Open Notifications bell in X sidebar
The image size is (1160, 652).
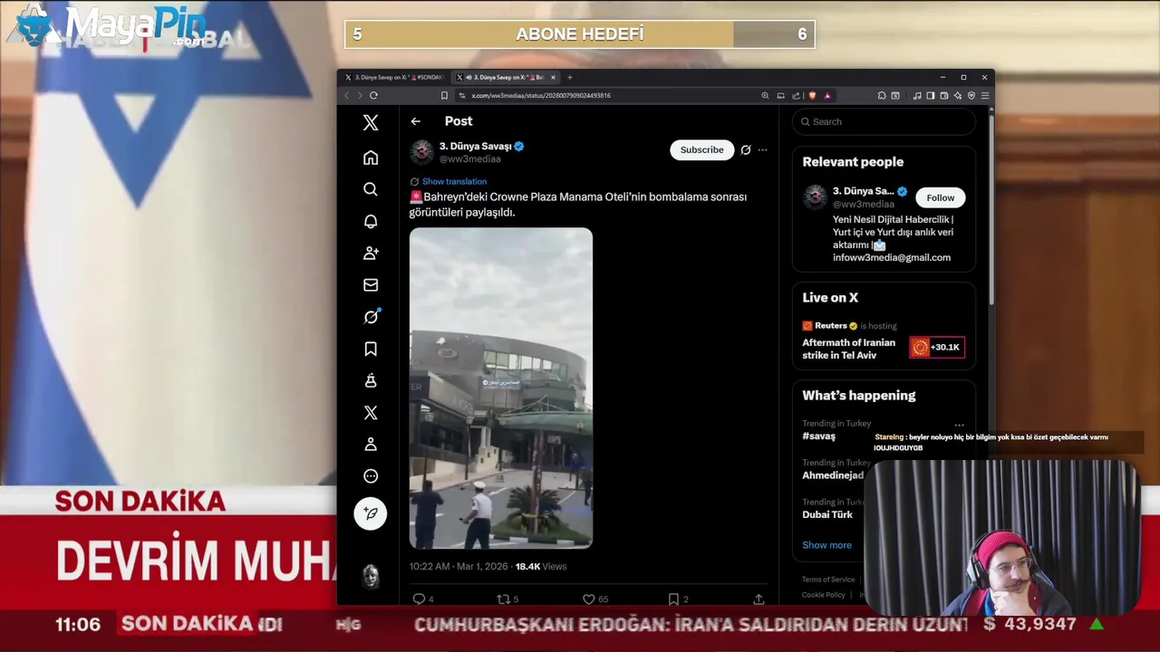click(x=371, y=221)
